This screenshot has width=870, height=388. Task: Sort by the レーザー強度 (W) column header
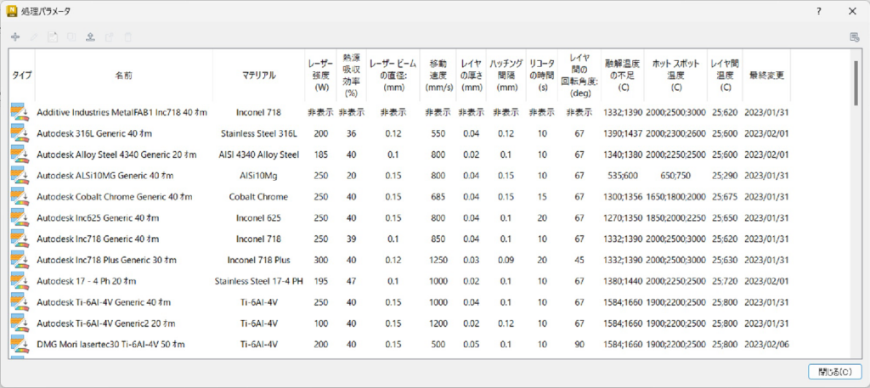[x=320, y=76]
